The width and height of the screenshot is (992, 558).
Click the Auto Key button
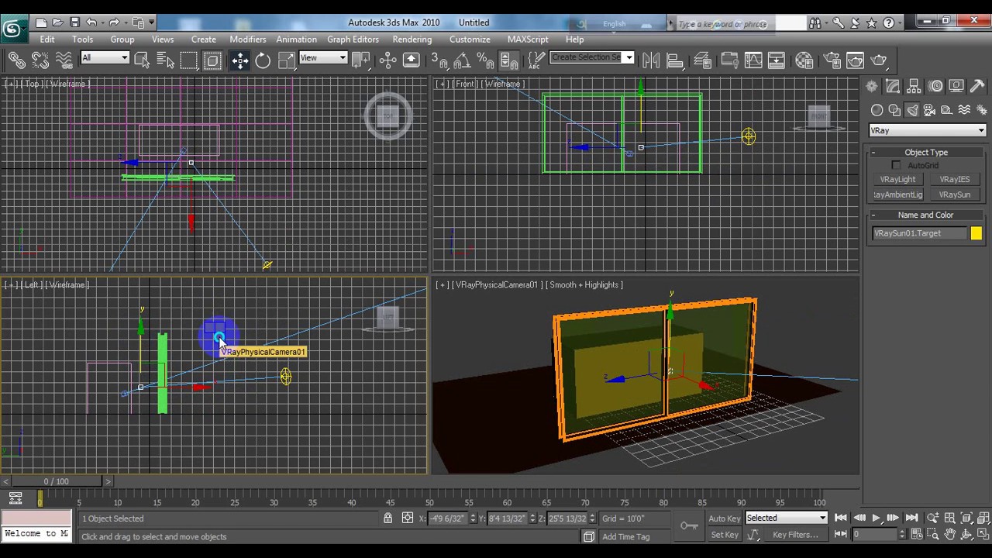724,518
